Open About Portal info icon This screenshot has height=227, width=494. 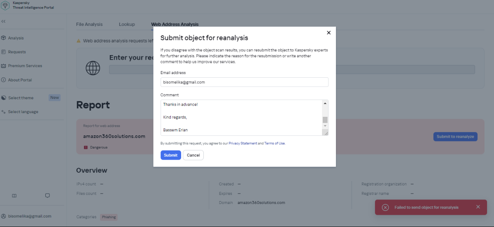pos(4,80)
